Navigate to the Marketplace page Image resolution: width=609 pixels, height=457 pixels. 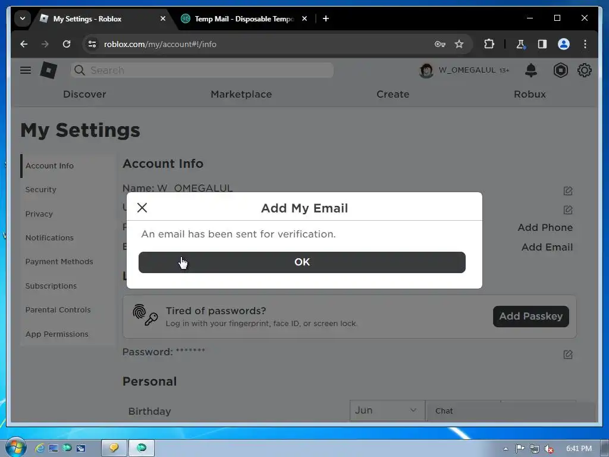(x=241, y=94)
